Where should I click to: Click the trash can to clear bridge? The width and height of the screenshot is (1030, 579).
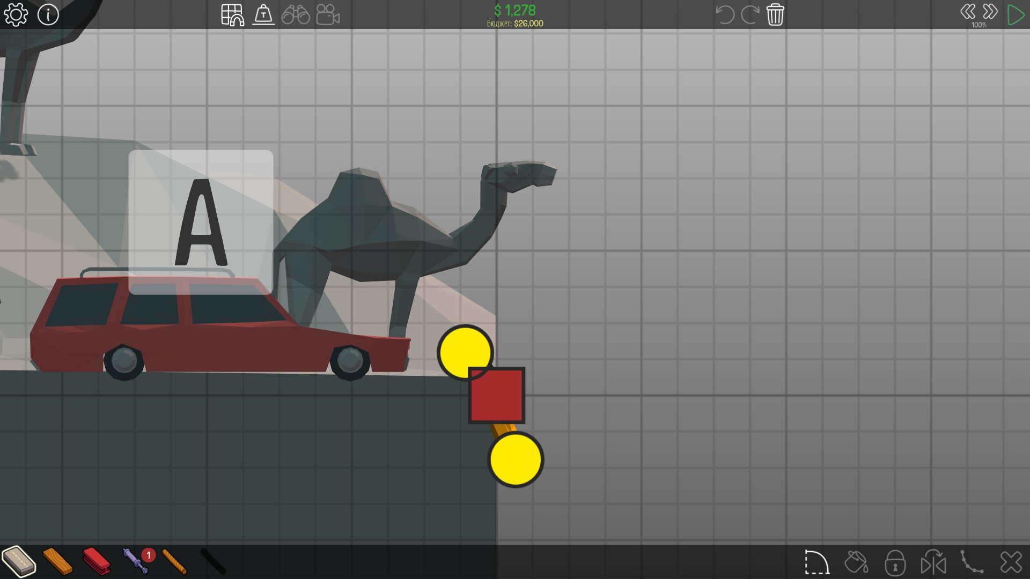point(775,14)
